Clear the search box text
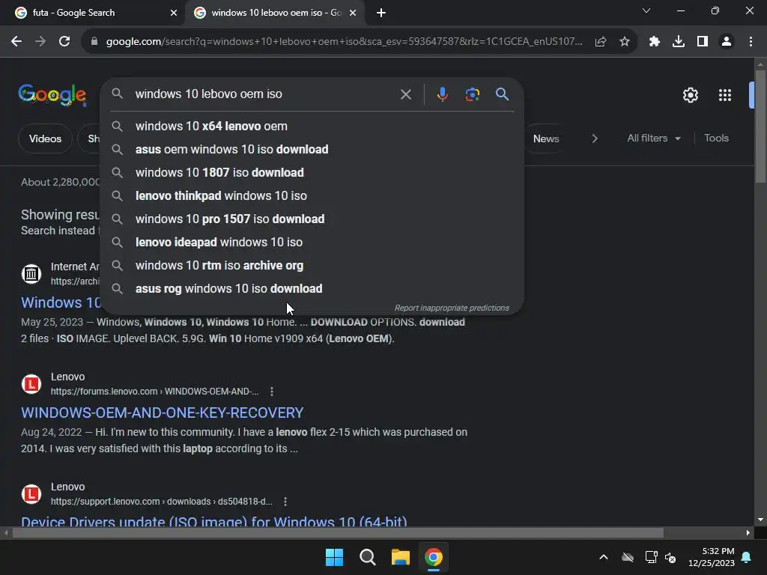 pyautogui.click(x=405, y=94)
